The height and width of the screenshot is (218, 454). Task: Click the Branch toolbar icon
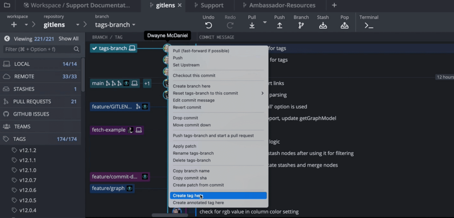pos(301,25)
